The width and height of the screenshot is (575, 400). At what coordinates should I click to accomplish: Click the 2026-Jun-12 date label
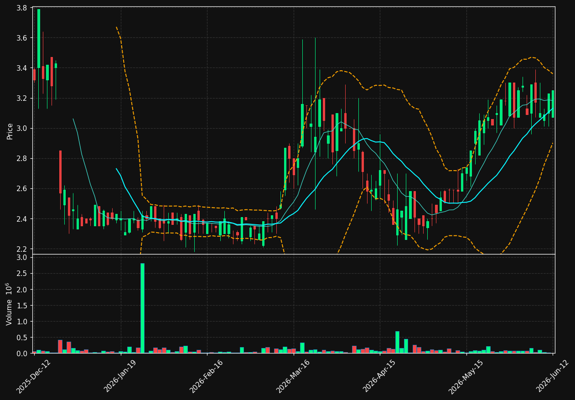pyautogui.click(x=552, y=376)
